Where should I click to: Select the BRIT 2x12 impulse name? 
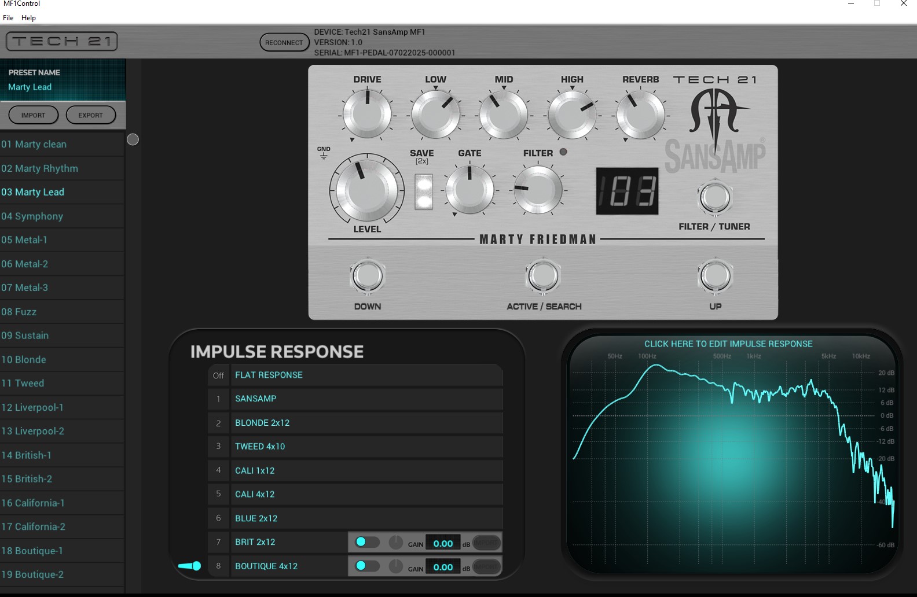click(x=255, y=542)
